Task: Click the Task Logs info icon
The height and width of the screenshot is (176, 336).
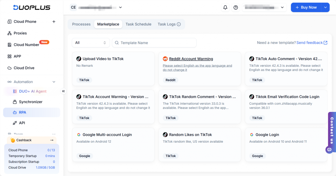Action: [179, 24]
